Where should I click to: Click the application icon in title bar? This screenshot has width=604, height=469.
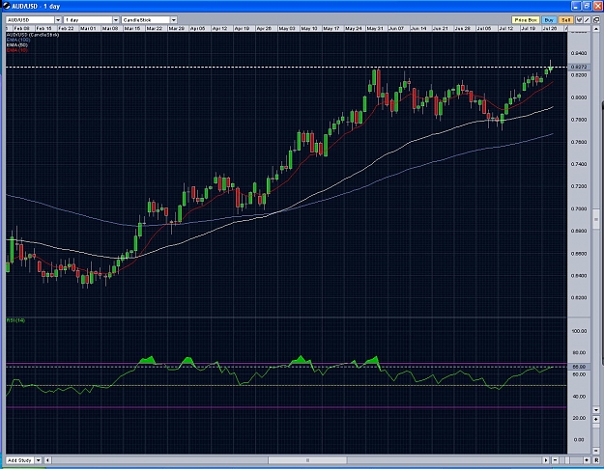[6, 6]
